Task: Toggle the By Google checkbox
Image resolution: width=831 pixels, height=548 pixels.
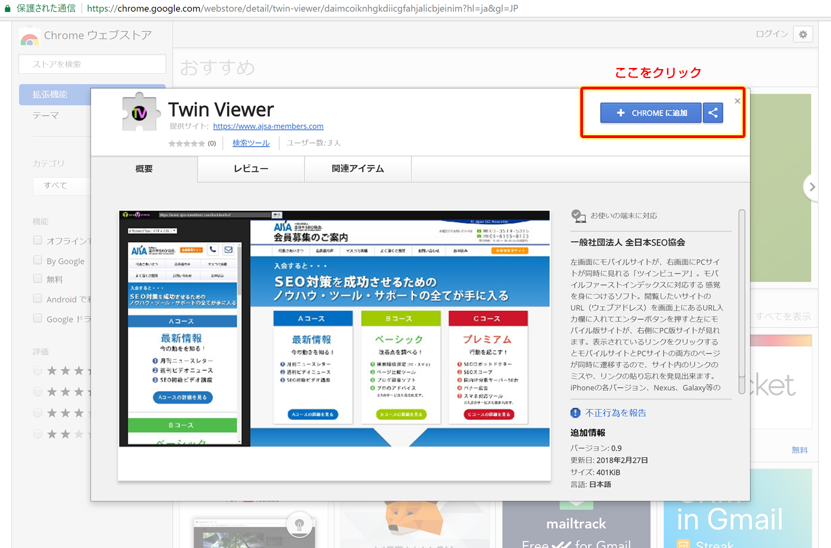Action: [37, 260]
